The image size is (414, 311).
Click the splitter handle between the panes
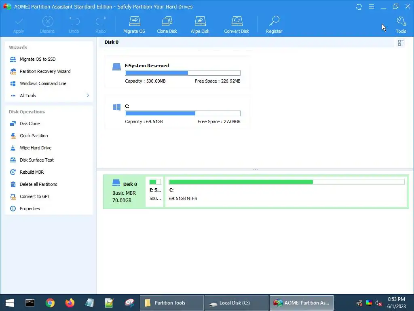pos(256,169)
